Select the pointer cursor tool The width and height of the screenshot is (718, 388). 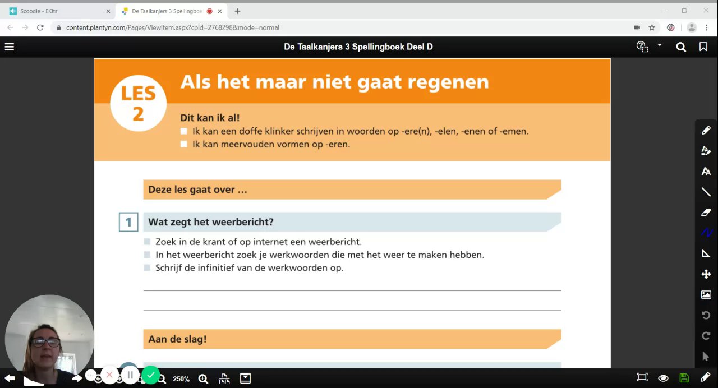click(706, 356)
